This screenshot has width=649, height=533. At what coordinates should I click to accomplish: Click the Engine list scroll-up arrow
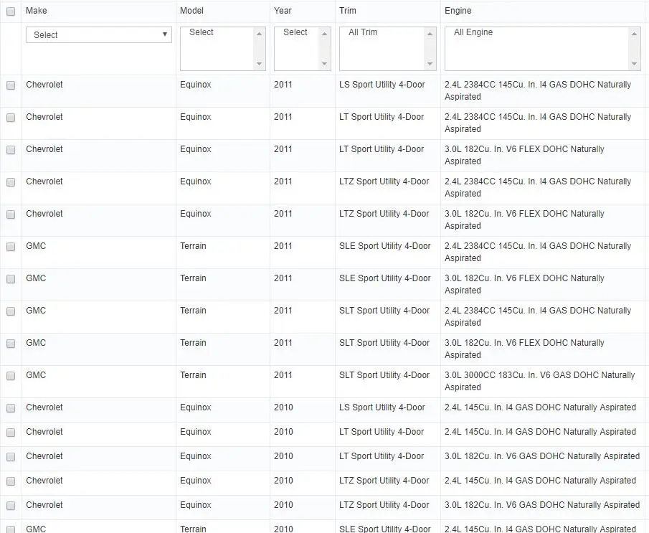click(634, 34)
